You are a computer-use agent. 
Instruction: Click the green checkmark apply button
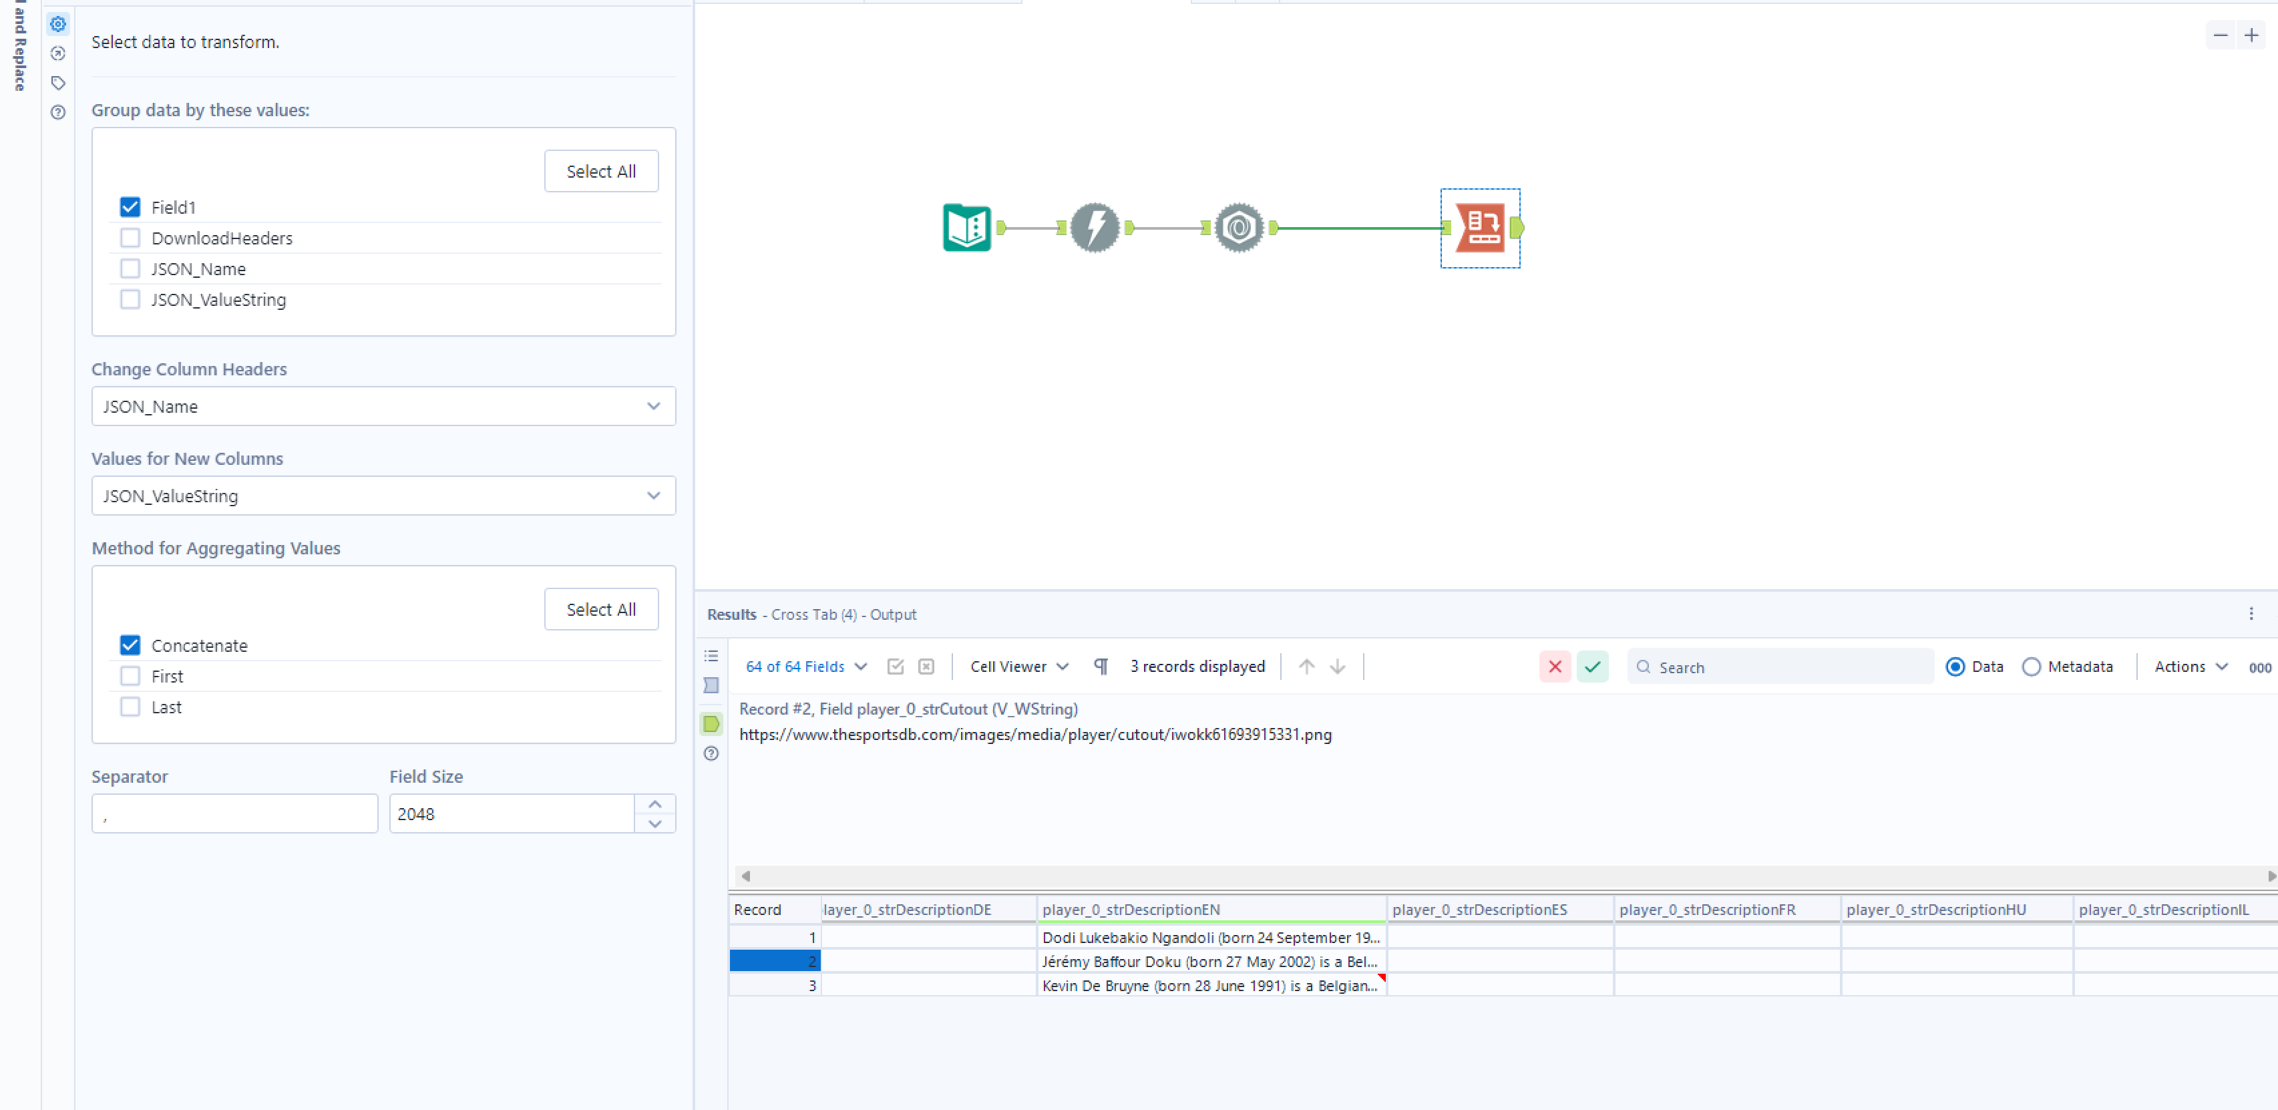pyautogui.click(x=1593, y=667)
